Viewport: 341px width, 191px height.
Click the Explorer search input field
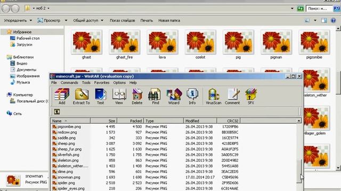coord(319,8)
